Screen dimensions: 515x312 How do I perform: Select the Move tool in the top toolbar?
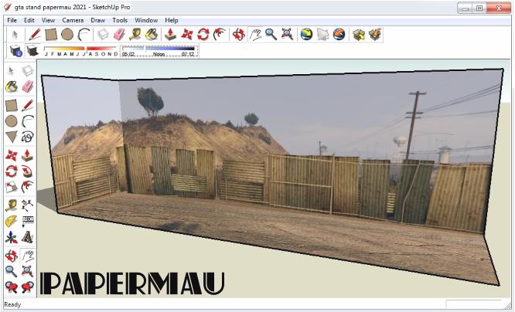[x=187, y=34]
